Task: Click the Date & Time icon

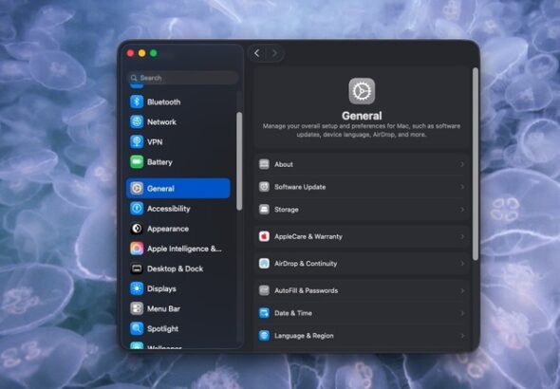Action: pos(264,313)
